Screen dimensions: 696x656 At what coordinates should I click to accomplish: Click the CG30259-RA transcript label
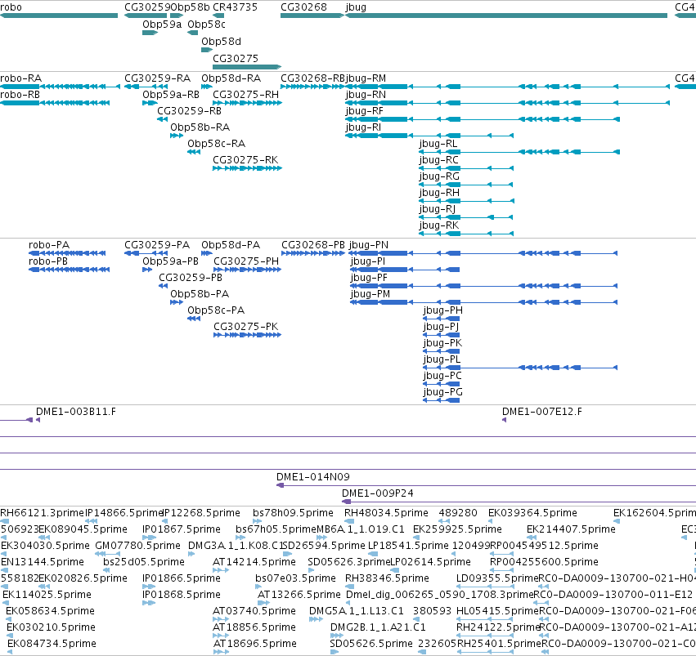(x=157, y=78)
